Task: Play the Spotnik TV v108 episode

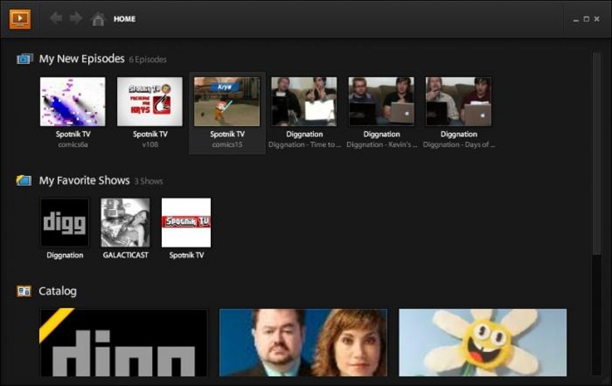Action: (150, 101)
